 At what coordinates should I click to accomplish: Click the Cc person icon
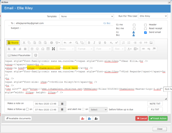click(x=134, y=32)
